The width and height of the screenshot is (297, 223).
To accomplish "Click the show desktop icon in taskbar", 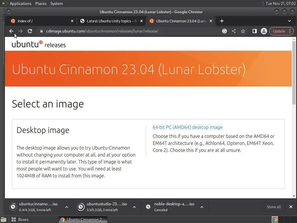I will (3, 220).
